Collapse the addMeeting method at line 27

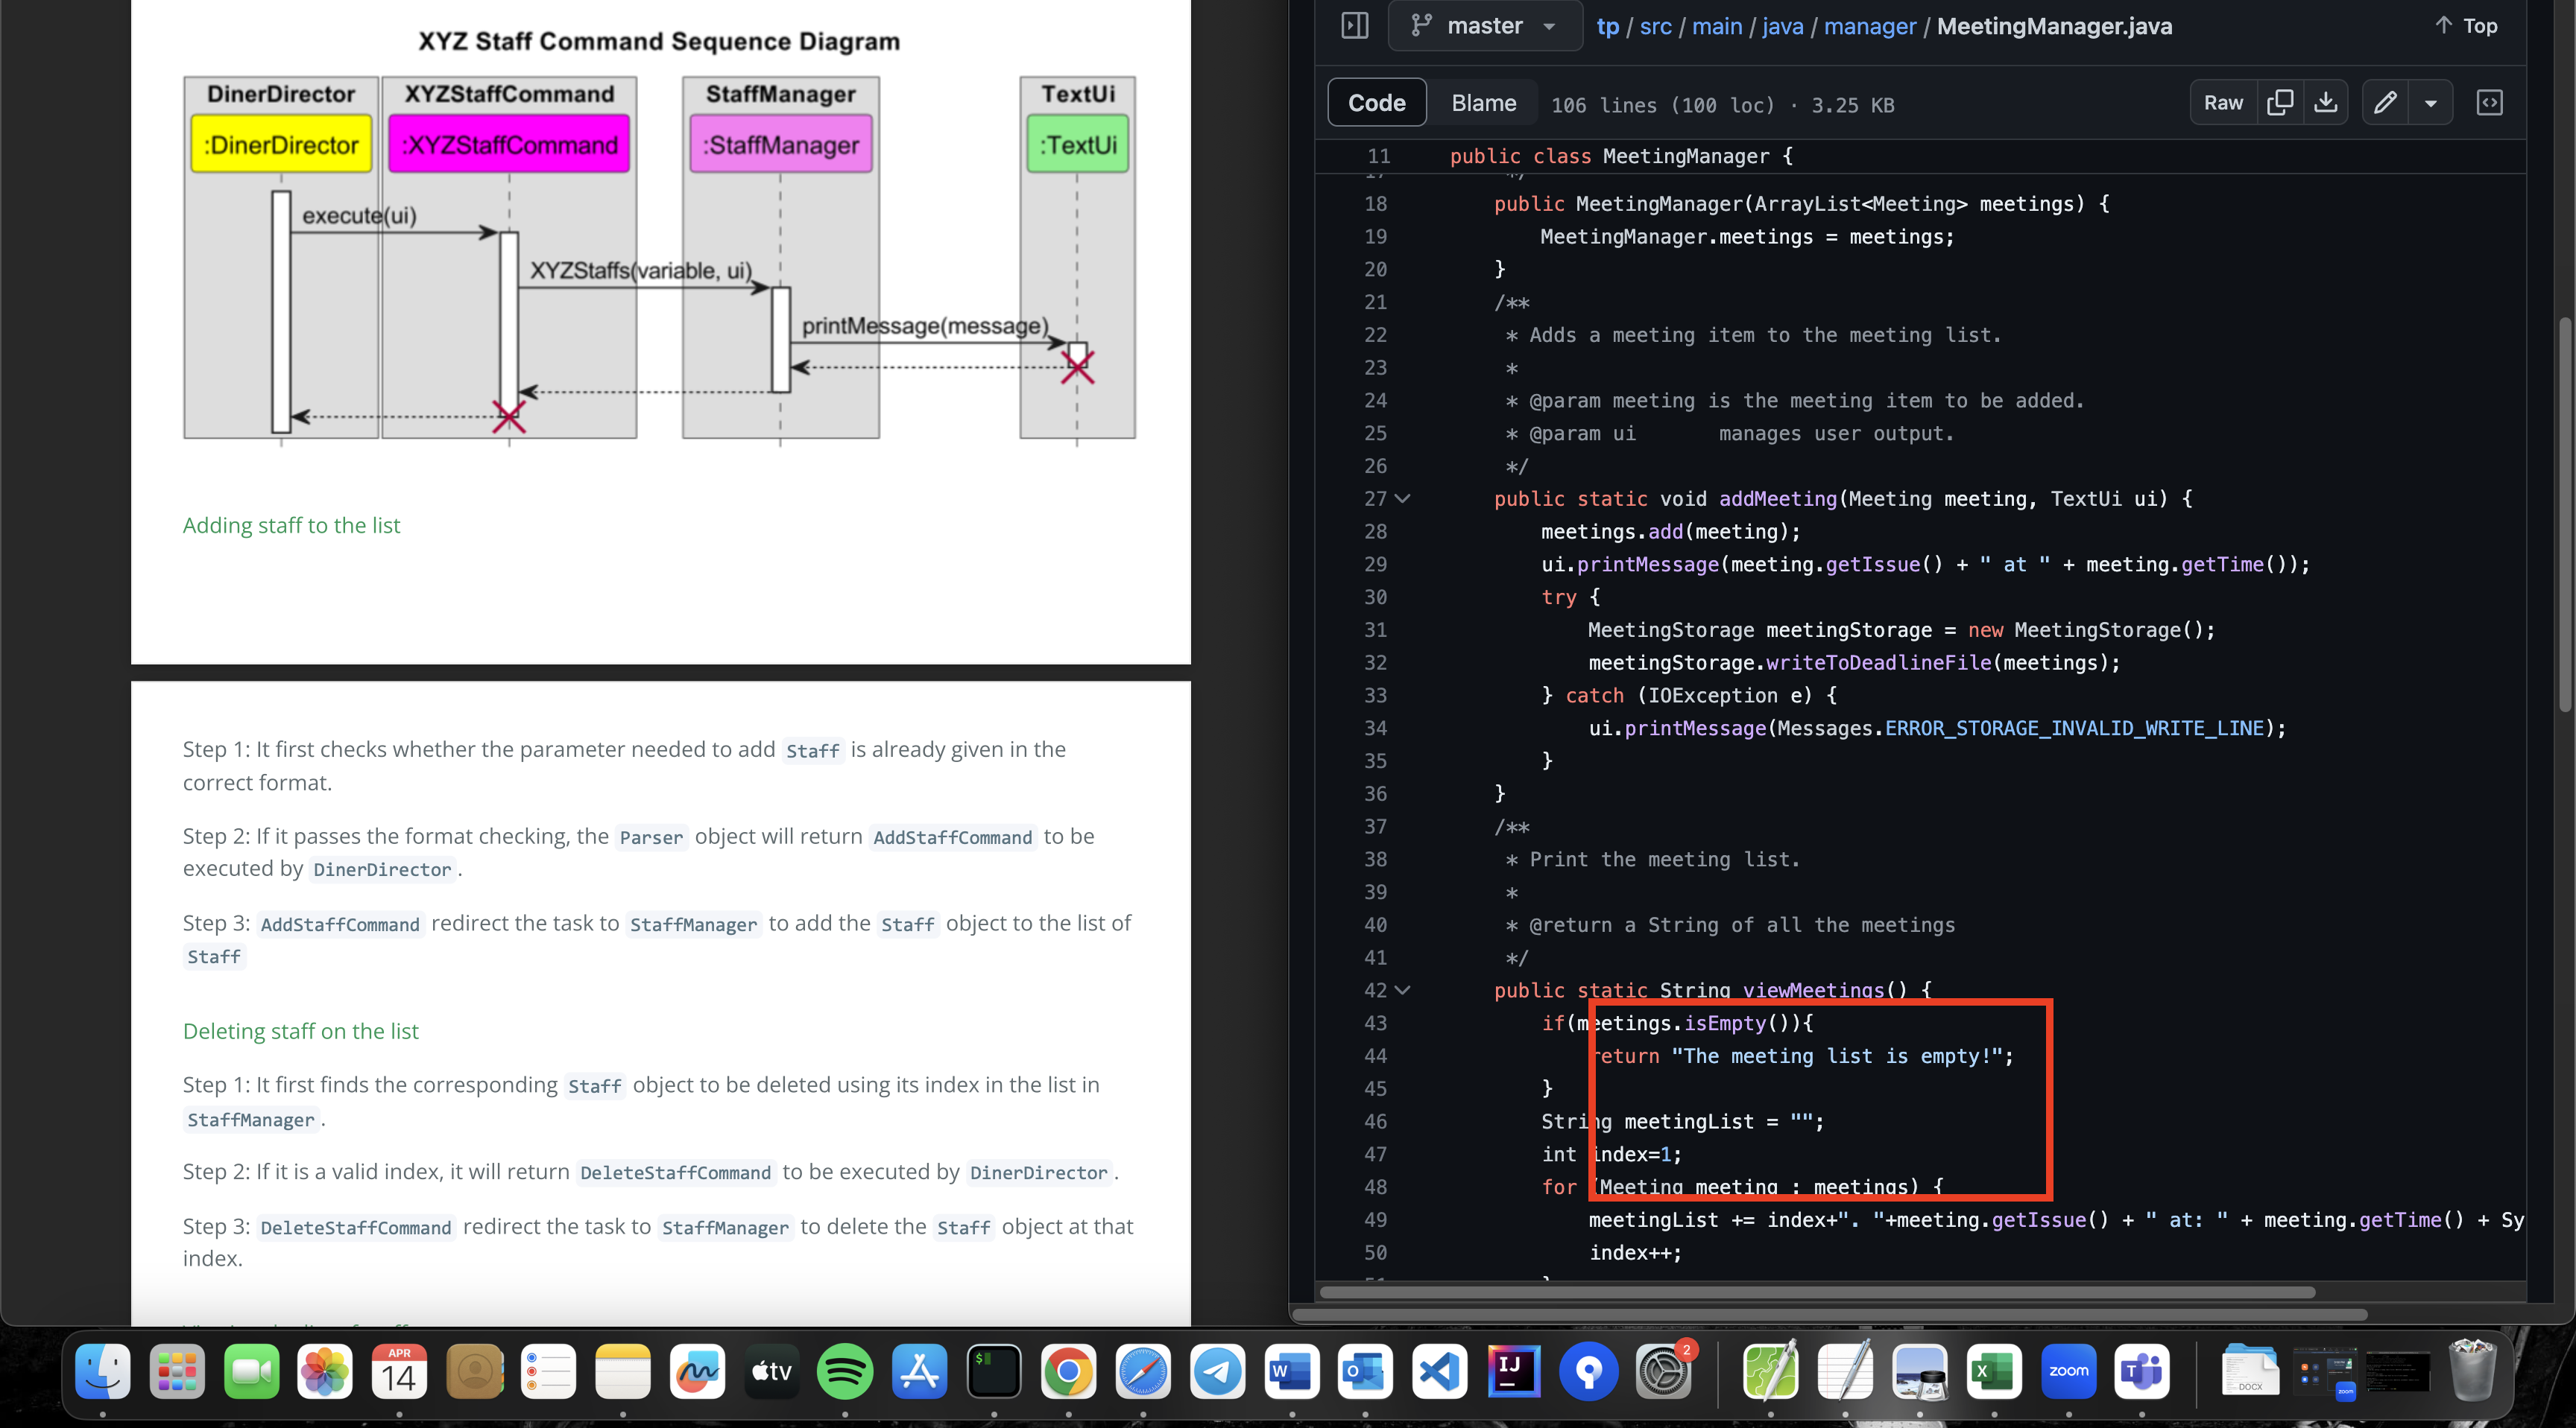click(x=1403, y=498)
